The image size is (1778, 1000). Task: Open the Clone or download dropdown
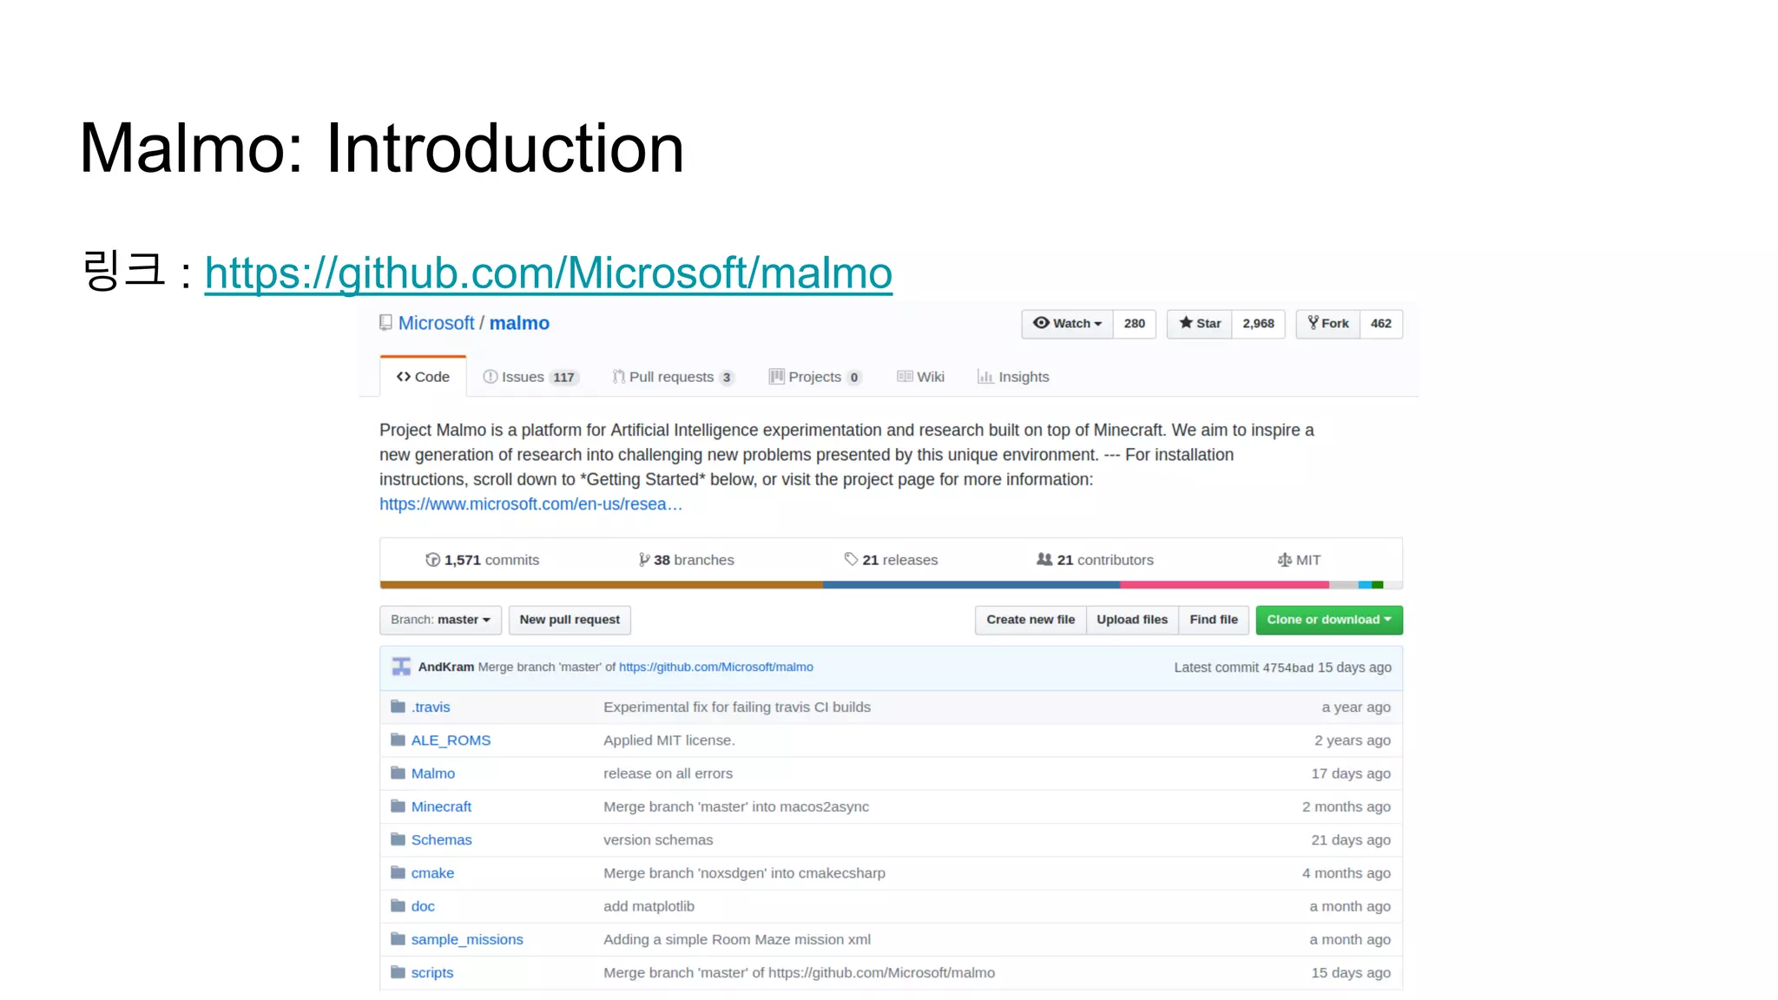[1328, 620]
